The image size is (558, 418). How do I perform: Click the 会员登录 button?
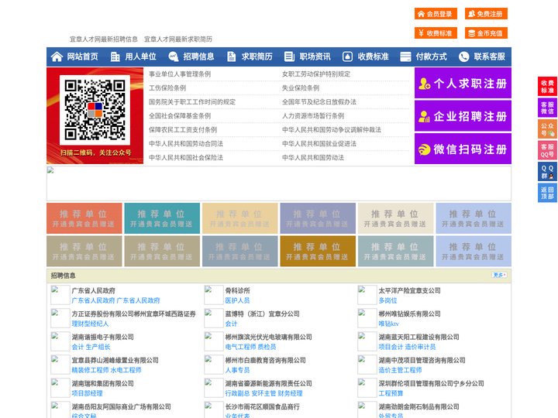(436, 14)
